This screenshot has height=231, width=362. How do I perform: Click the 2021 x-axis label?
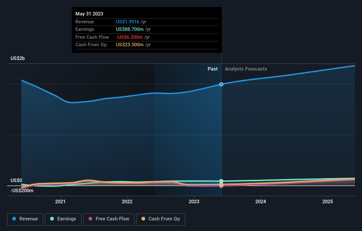(x=60, y=201)
